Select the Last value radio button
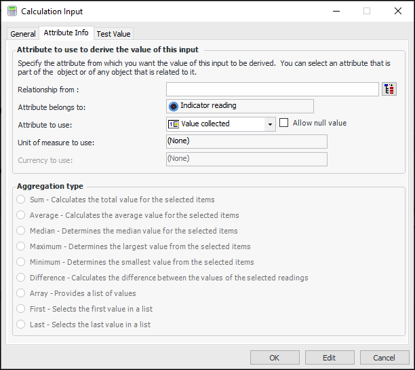415x370 pixels. (x=21, y=325)
